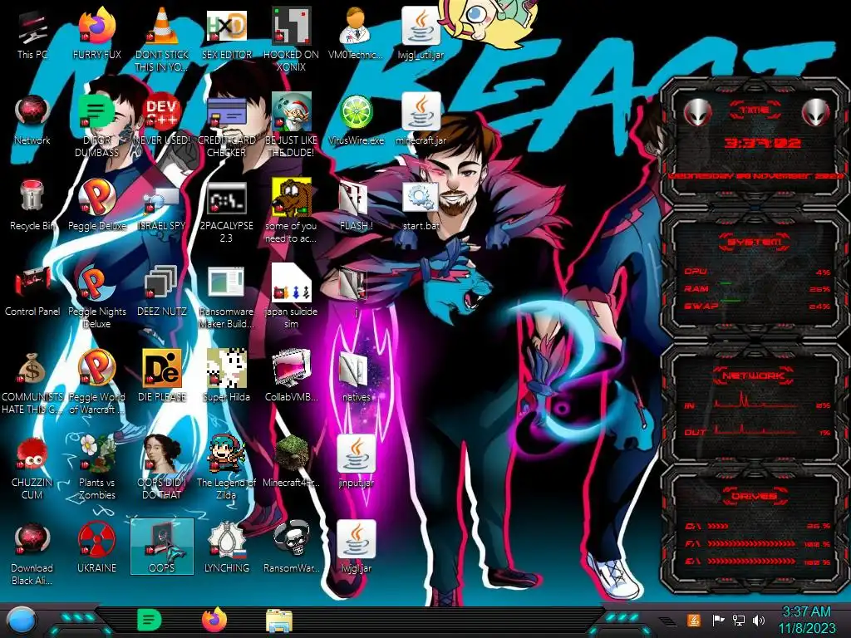Open File Explorer from the taskbar
The height and width of the screenshot is (638, 851).
pyautogui.click(x=279, y=621)
